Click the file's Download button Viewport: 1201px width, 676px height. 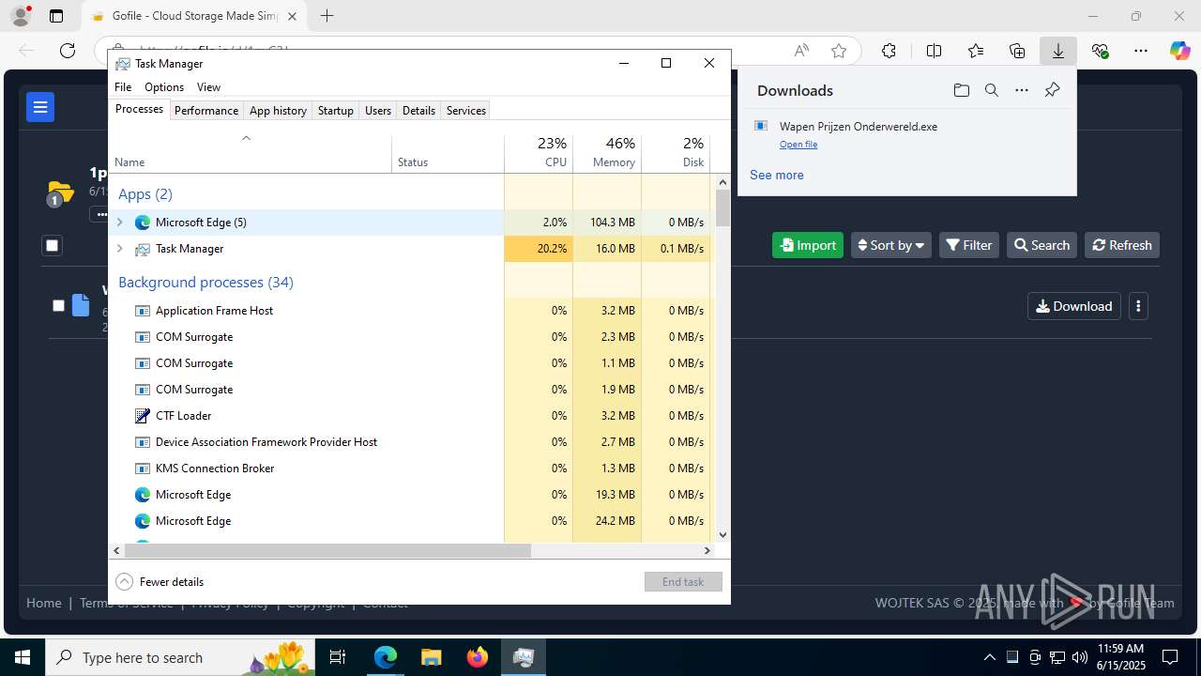pos(1074,306)
